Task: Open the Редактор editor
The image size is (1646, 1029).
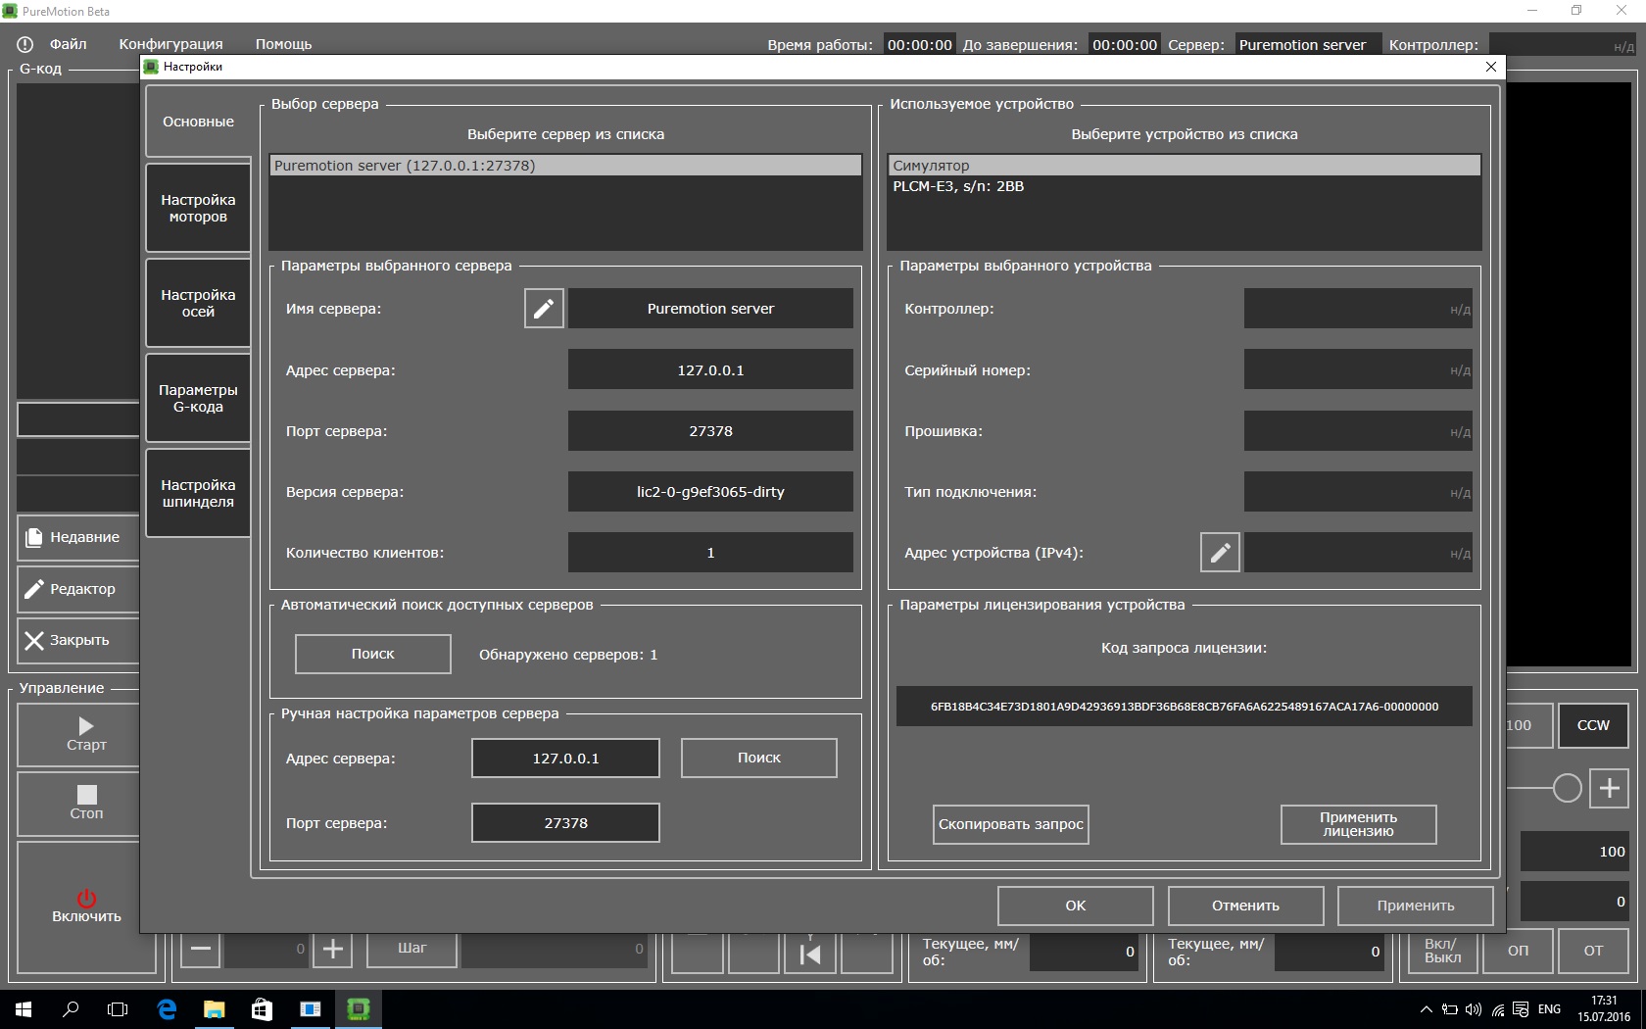Action: point(78,589)
